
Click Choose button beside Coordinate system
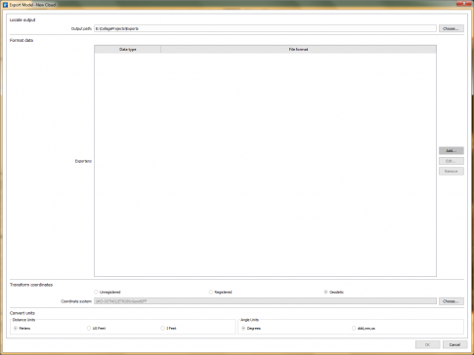[x=452, y=301]
